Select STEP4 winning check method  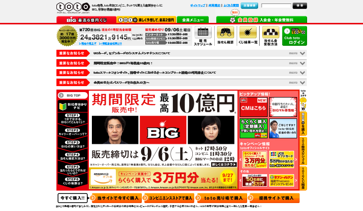coord(73,156)
